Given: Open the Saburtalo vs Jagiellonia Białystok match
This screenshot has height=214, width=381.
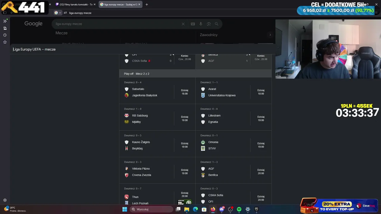Looking at the screenshot, I should point(157,91).
